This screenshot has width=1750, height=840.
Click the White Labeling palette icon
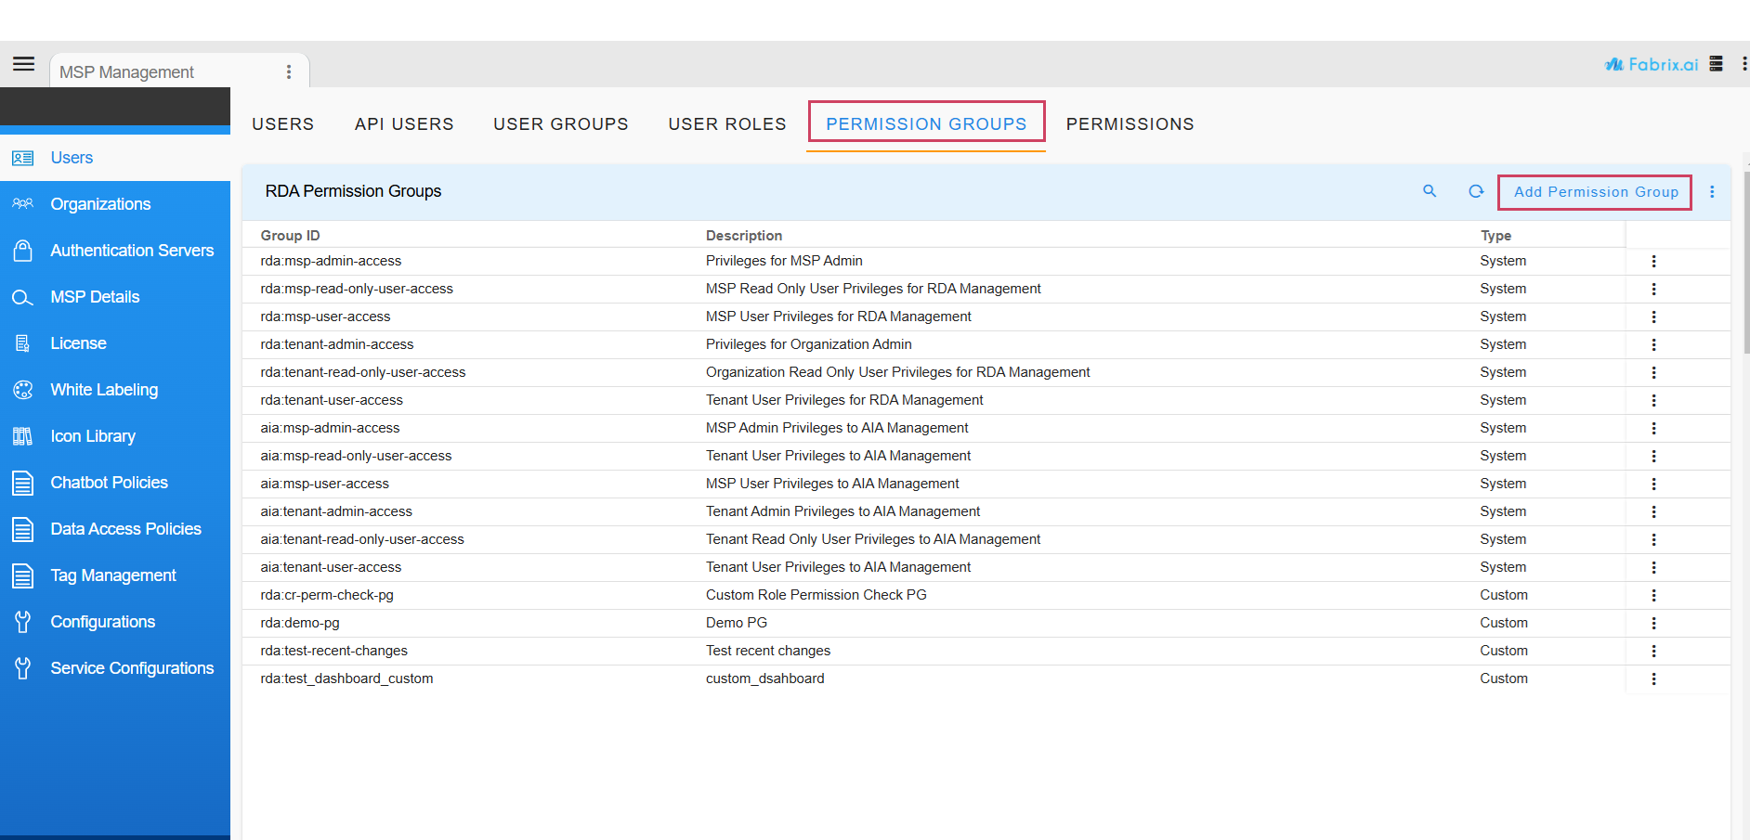[22, 390]
